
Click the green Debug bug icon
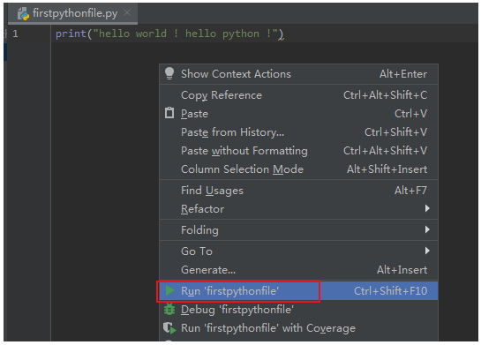coord(169,309)
